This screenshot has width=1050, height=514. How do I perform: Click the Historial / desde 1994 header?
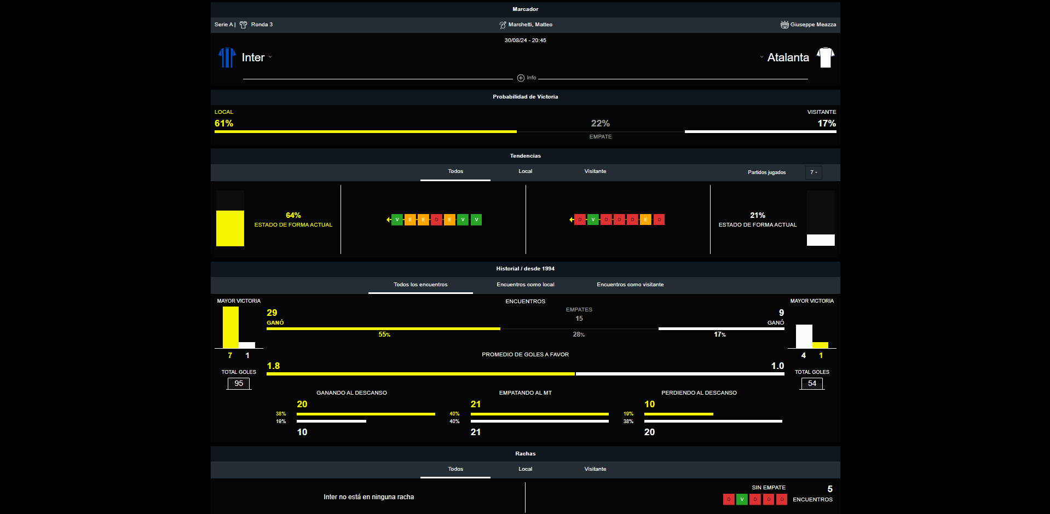526,269
